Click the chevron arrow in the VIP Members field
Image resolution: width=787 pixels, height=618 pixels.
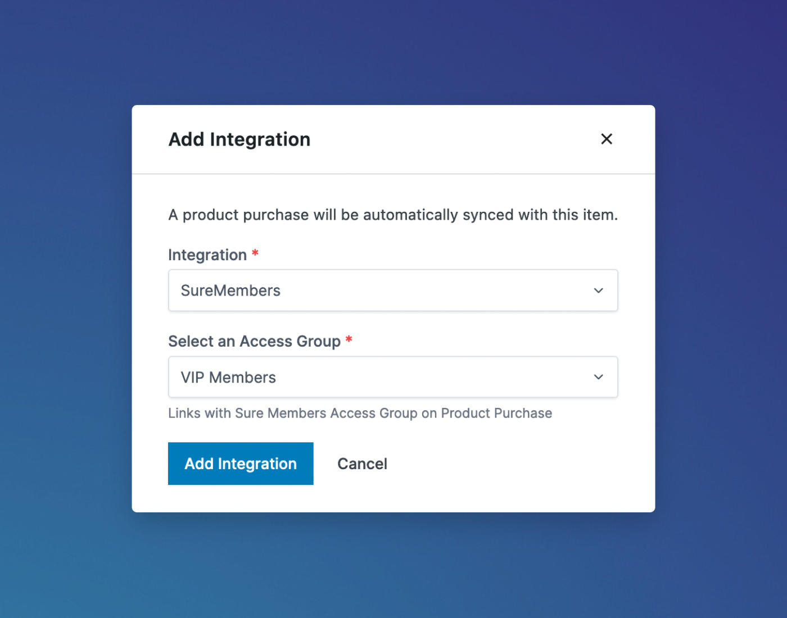click(598, 377)
